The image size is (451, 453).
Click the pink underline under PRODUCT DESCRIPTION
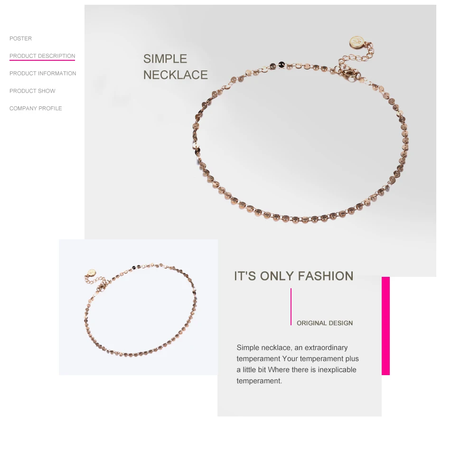pos(42,60)
